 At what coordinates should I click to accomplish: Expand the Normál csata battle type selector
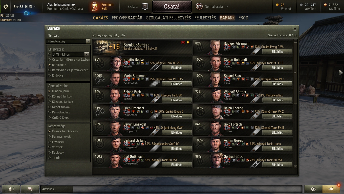[212, 7]
